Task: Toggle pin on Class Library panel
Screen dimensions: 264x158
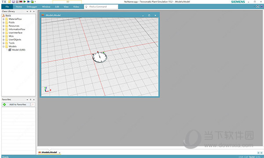Action: click(30, 11)
